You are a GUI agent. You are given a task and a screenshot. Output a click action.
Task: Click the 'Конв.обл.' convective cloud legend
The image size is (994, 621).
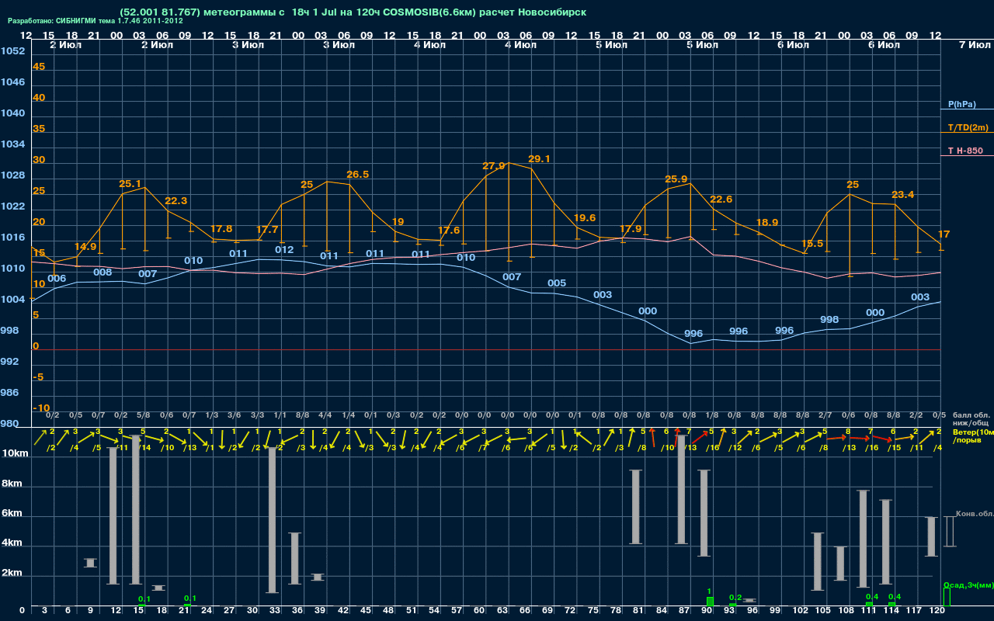pyautogui.click(x=975, y=514)
